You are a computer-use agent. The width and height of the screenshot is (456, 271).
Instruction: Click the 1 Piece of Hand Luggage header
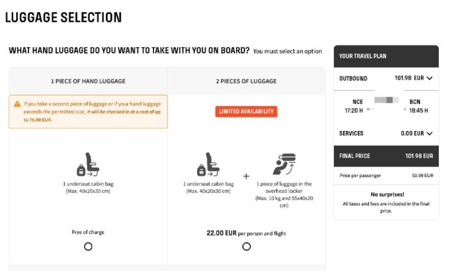point(88,81)
